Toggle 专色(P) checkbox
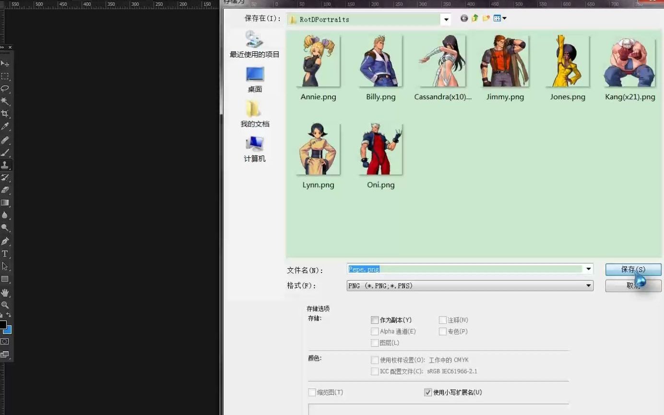 [443, 332]
